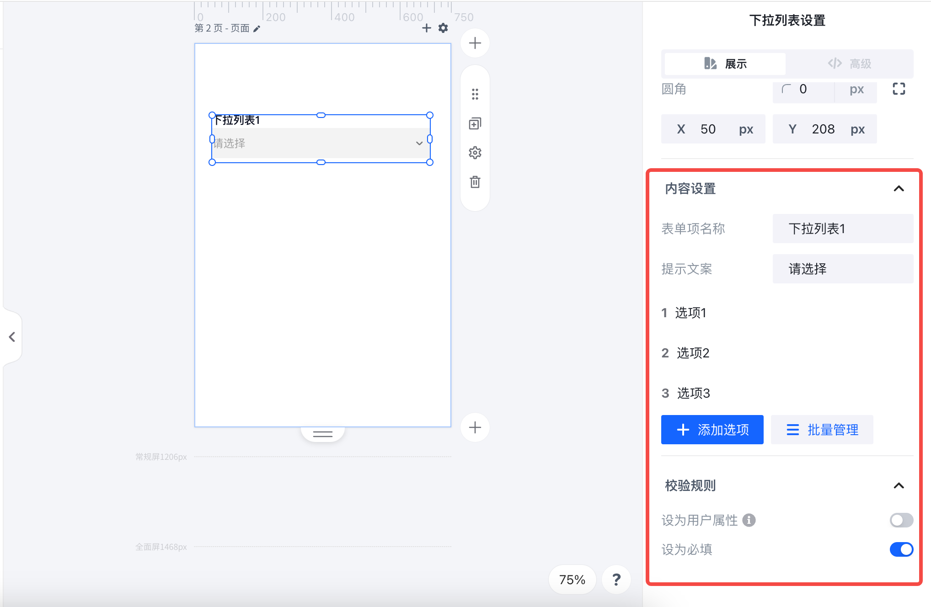Collapse the left sidebar with the arrow
The height and width of the screenshot is (607, 931).
click(x=12, y=337)
